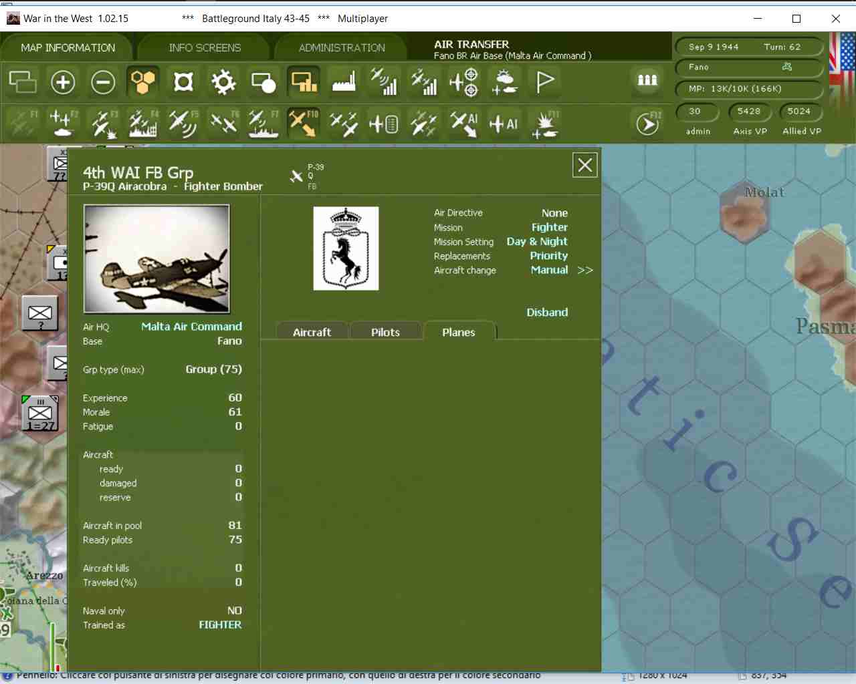
Task: Click the flag icon in top toolbar
Action: [544, 82]
